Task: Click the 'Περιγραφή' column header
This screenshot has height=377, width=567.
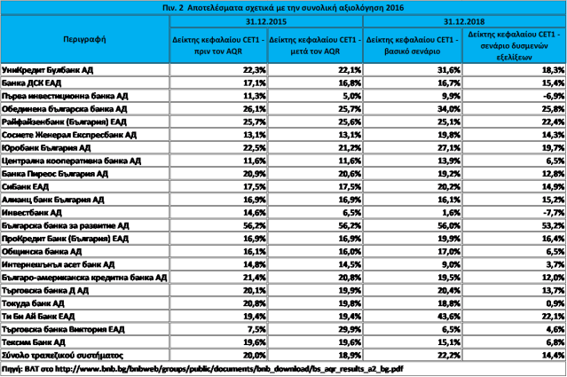Action: point(84,40)
